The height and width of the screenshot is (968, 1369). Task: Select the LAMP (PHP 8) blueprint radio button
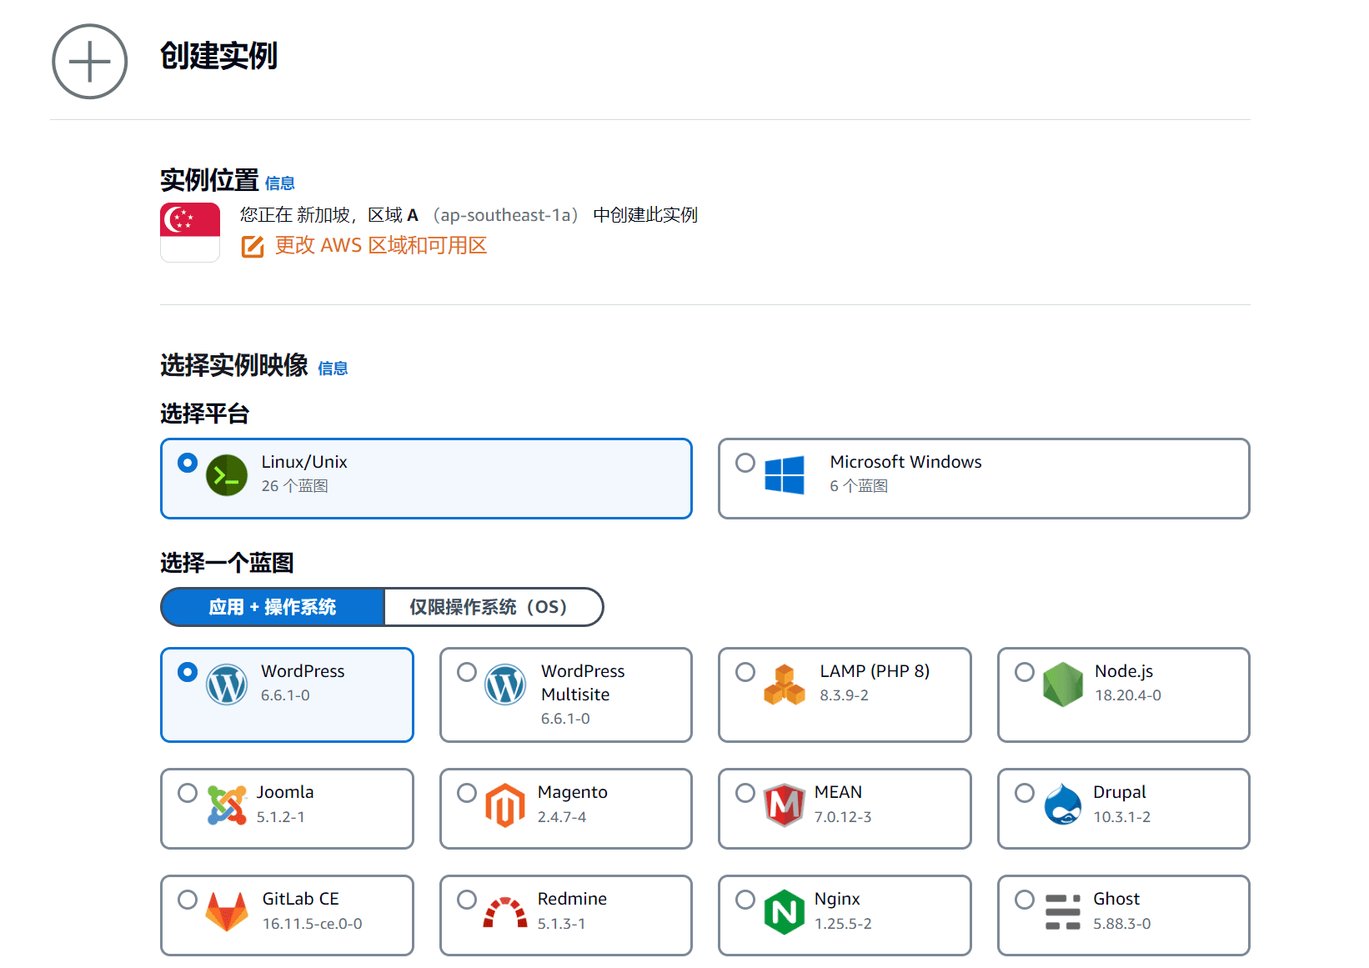point(745,671)
